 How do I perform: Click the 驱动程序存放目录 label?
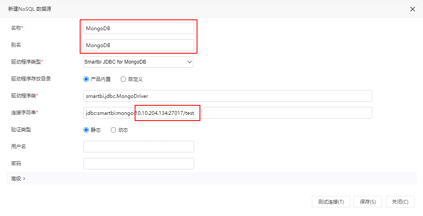(31, 79)
